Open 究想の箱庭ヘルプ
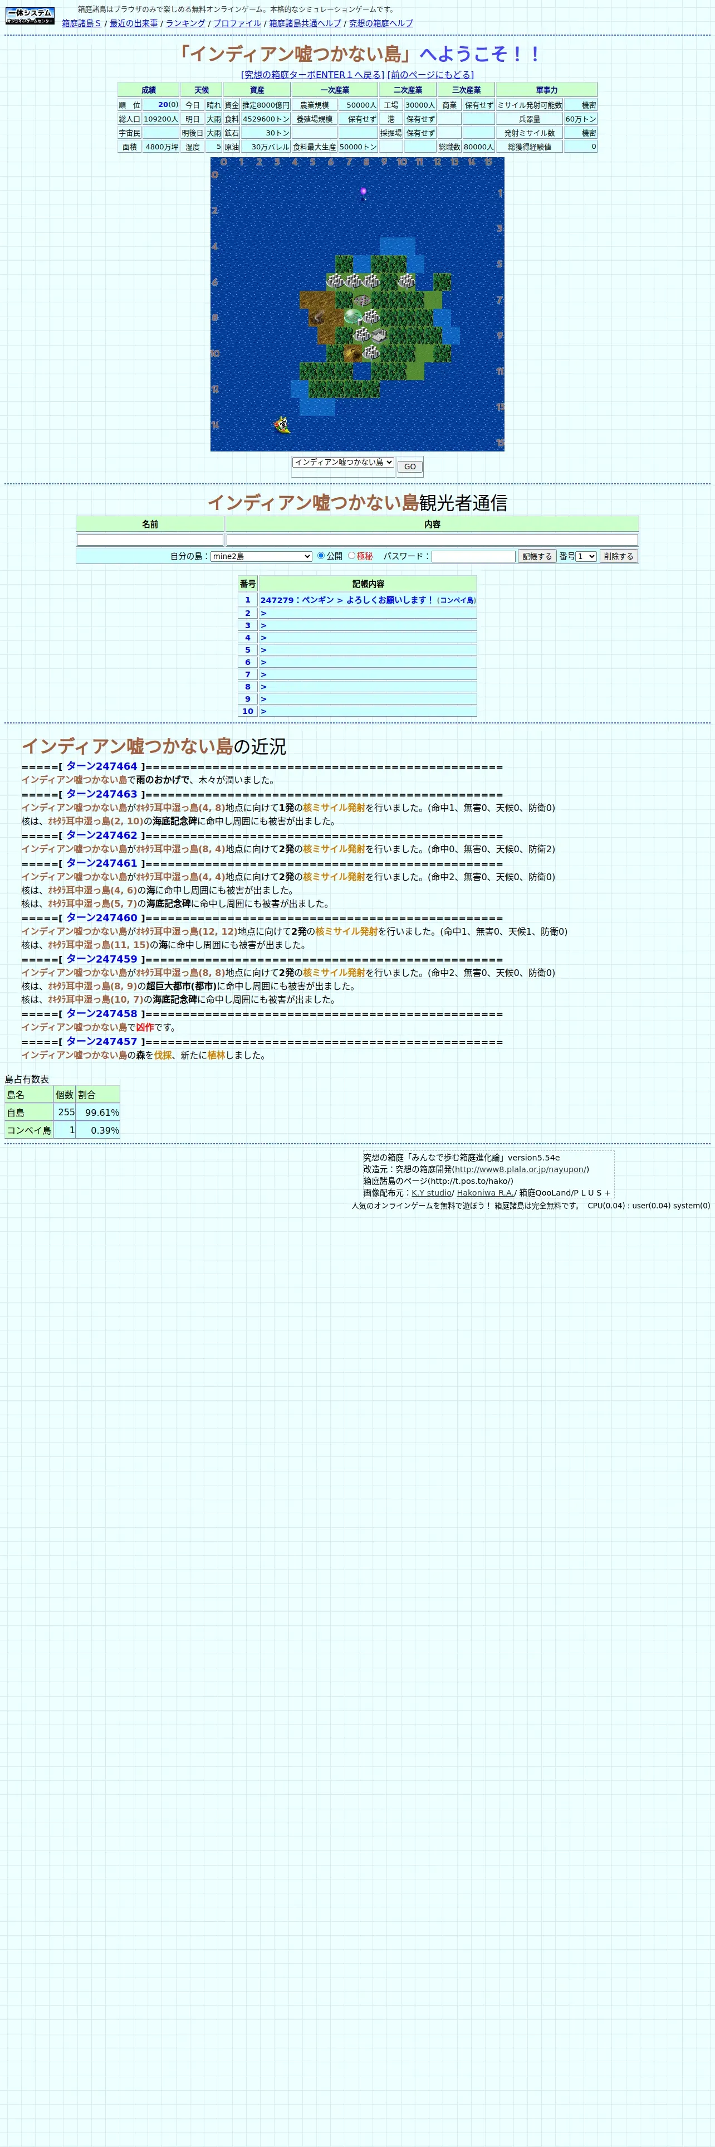Screen dimensions: 715x2147 380,23
